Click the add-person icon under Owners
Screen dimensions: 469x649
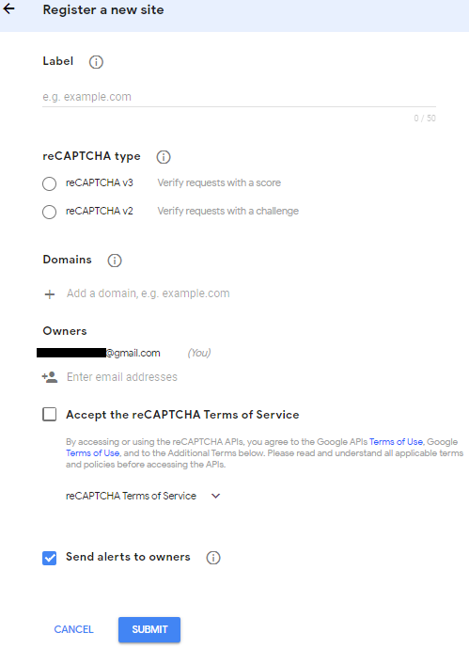(x=50, y=377)
